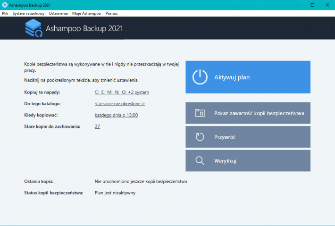335x226 pixels.
Task: Close the Ashampoo Backup window
Action: click(327, 5)
